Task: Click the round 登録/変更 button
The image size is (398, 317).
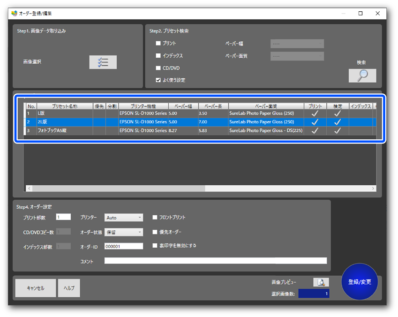Action: pos(360,282)
